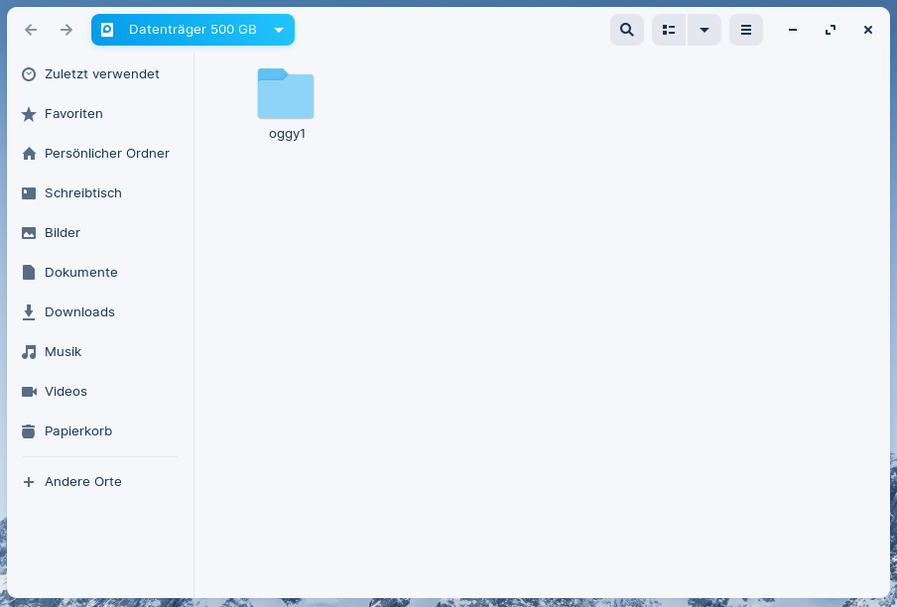Viewport: 897px width, 607px height.
Task: Go forward with the right arrow
Action: coord(66,30)
